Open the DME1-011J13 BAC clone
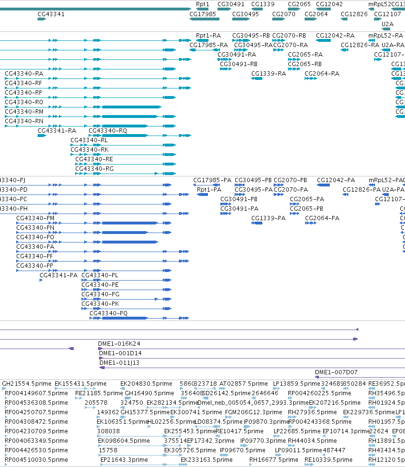Image resolution: width=405 pixels, height=467 pixels. 119,363
